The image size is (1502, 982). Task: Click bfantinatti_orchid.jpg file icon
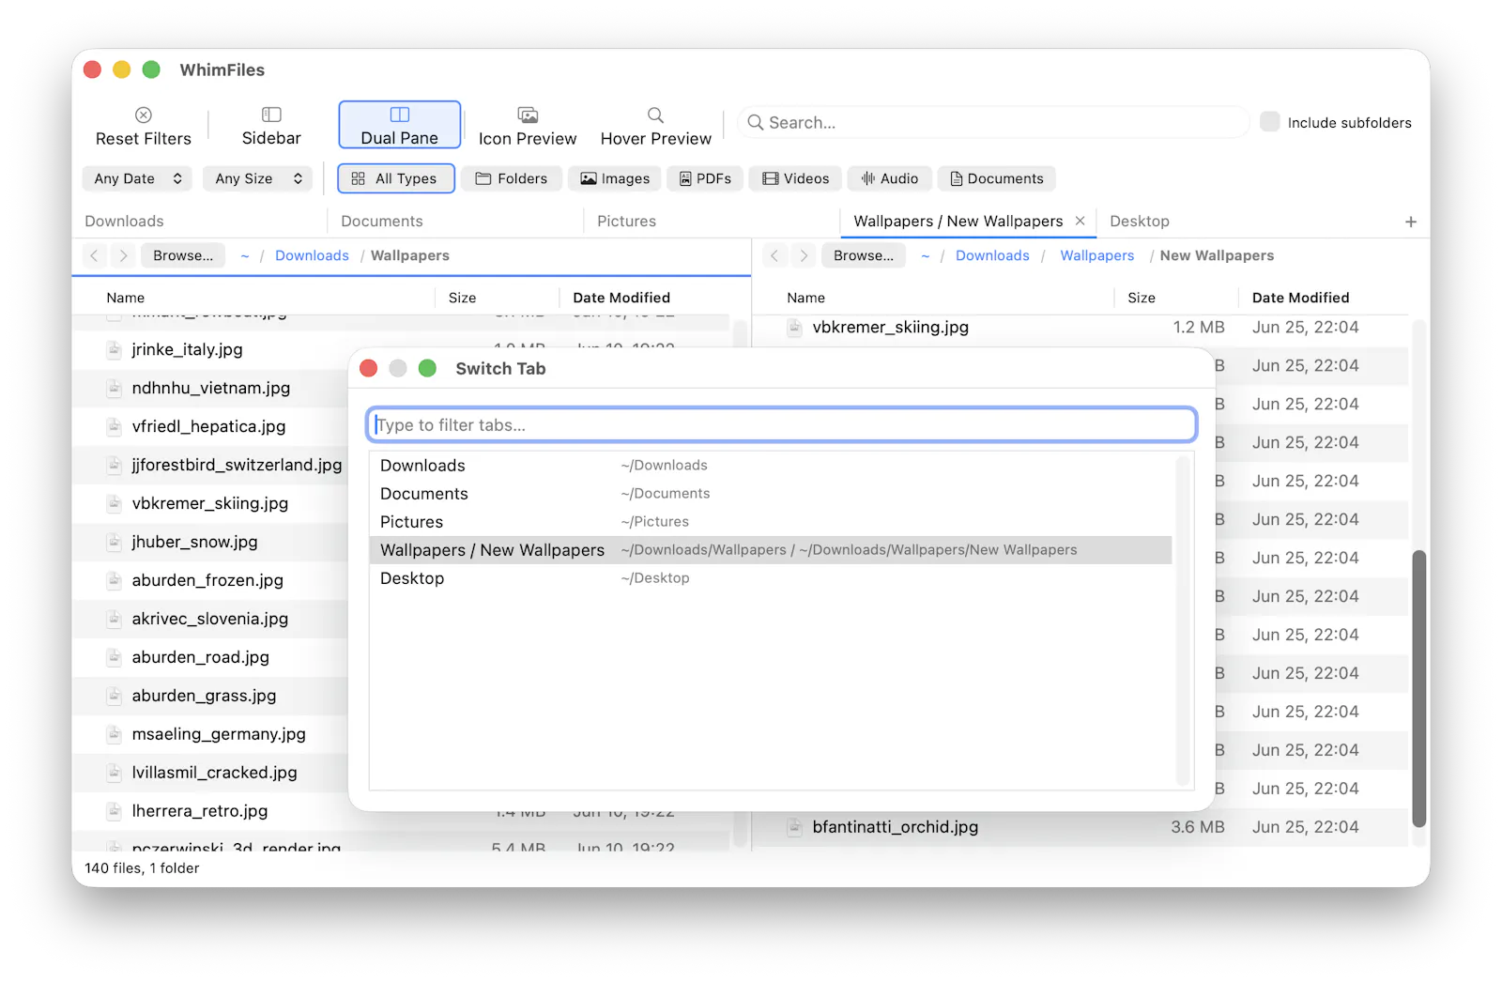pos(794,827)
